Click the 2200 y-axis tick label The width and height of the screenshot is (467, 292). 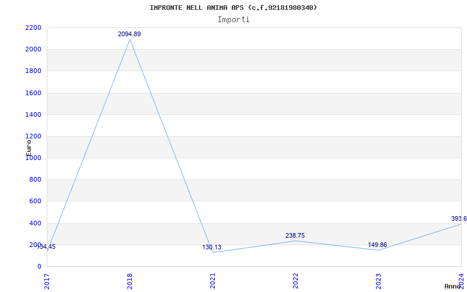(x=34, y=27)
